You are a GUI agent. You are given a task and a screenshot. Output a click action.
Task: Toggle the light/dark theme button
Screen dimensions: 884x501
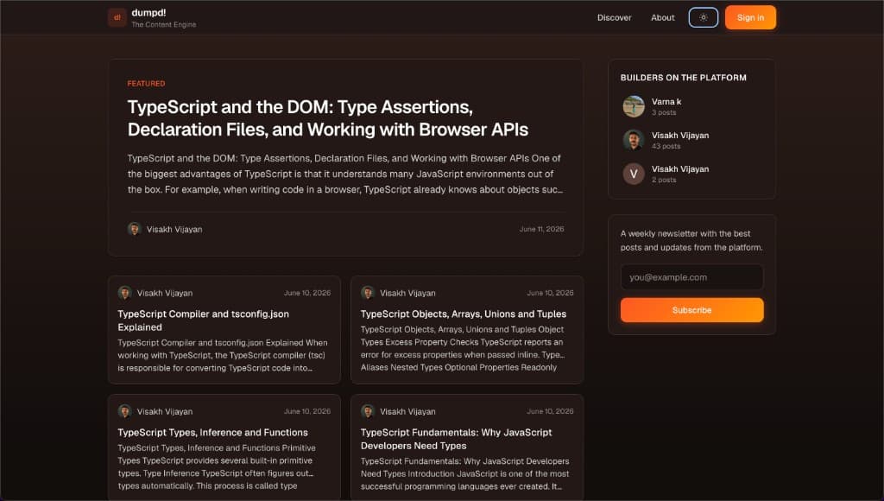pyautogui.click(x=703, y=17)
